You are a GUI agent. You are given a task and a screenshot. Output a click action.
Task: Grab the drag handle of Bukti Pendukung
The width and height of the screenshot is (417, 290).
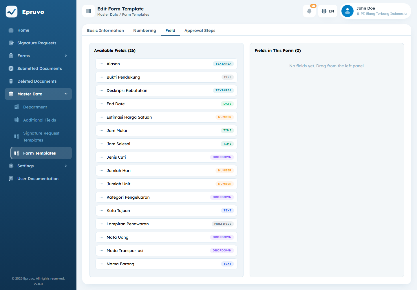[101, 77]
